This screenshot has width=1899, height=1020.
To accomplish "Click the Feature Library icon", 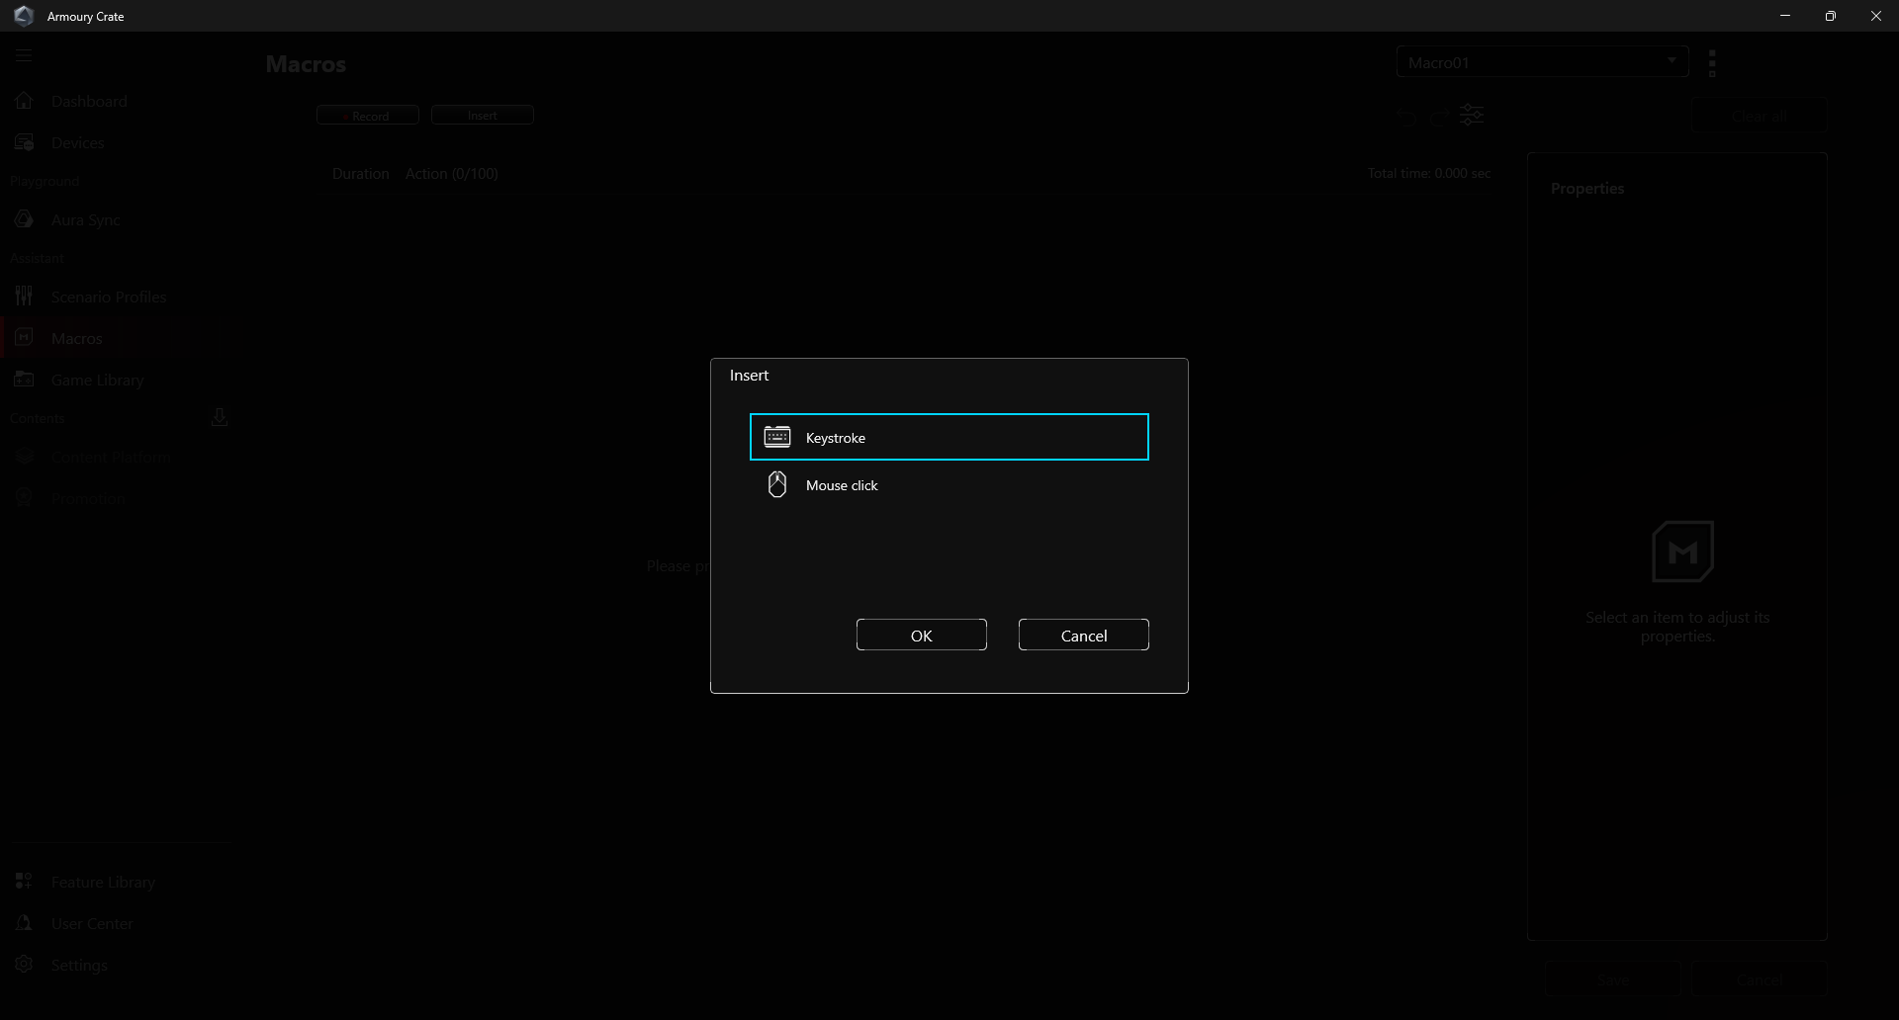I will pos(25,881).
